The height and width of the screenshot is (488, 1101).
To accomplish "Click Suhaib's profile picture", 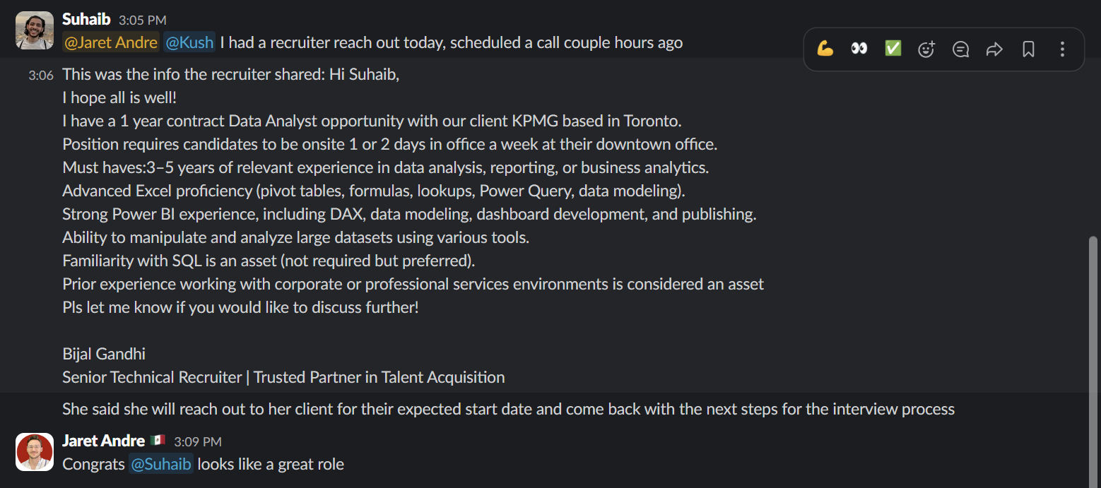I will (35, 30).
